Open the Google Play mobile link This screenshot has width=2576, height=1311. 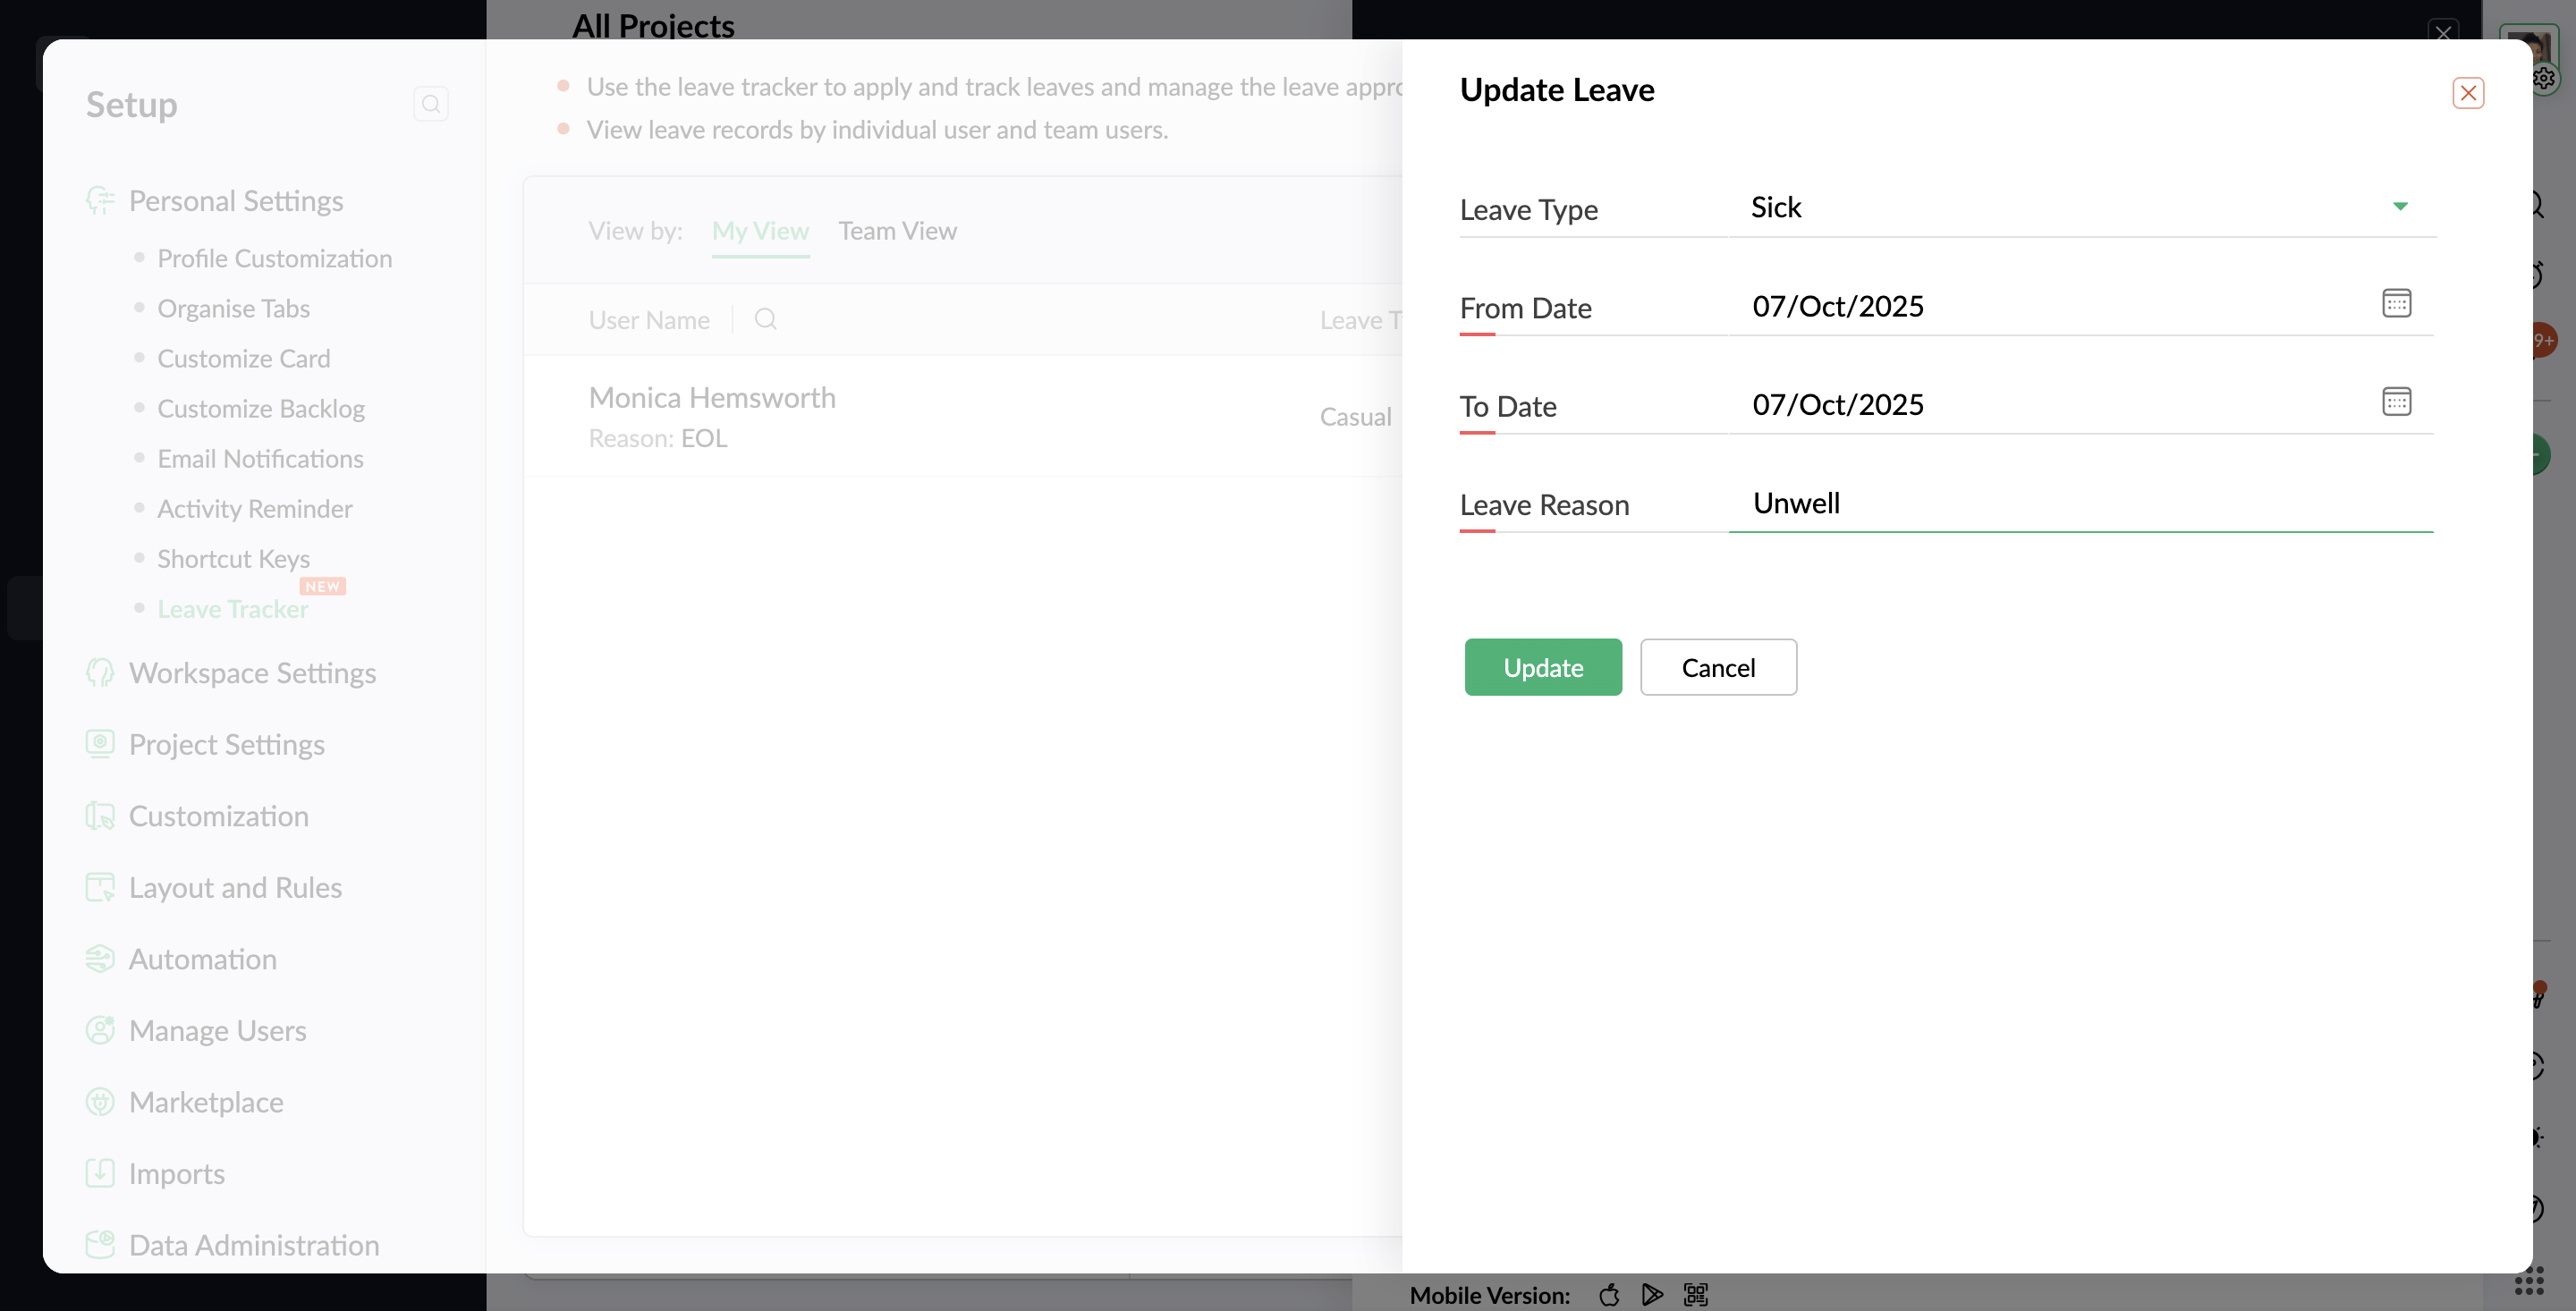tap(1651, 1294)
